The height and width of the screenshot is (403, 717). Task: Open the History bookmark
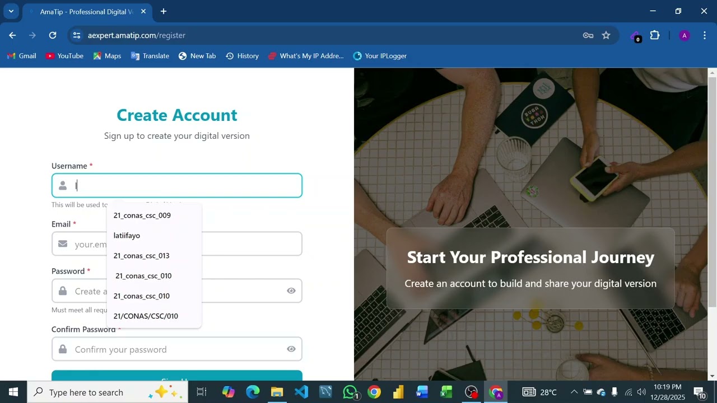coord(242,56)
